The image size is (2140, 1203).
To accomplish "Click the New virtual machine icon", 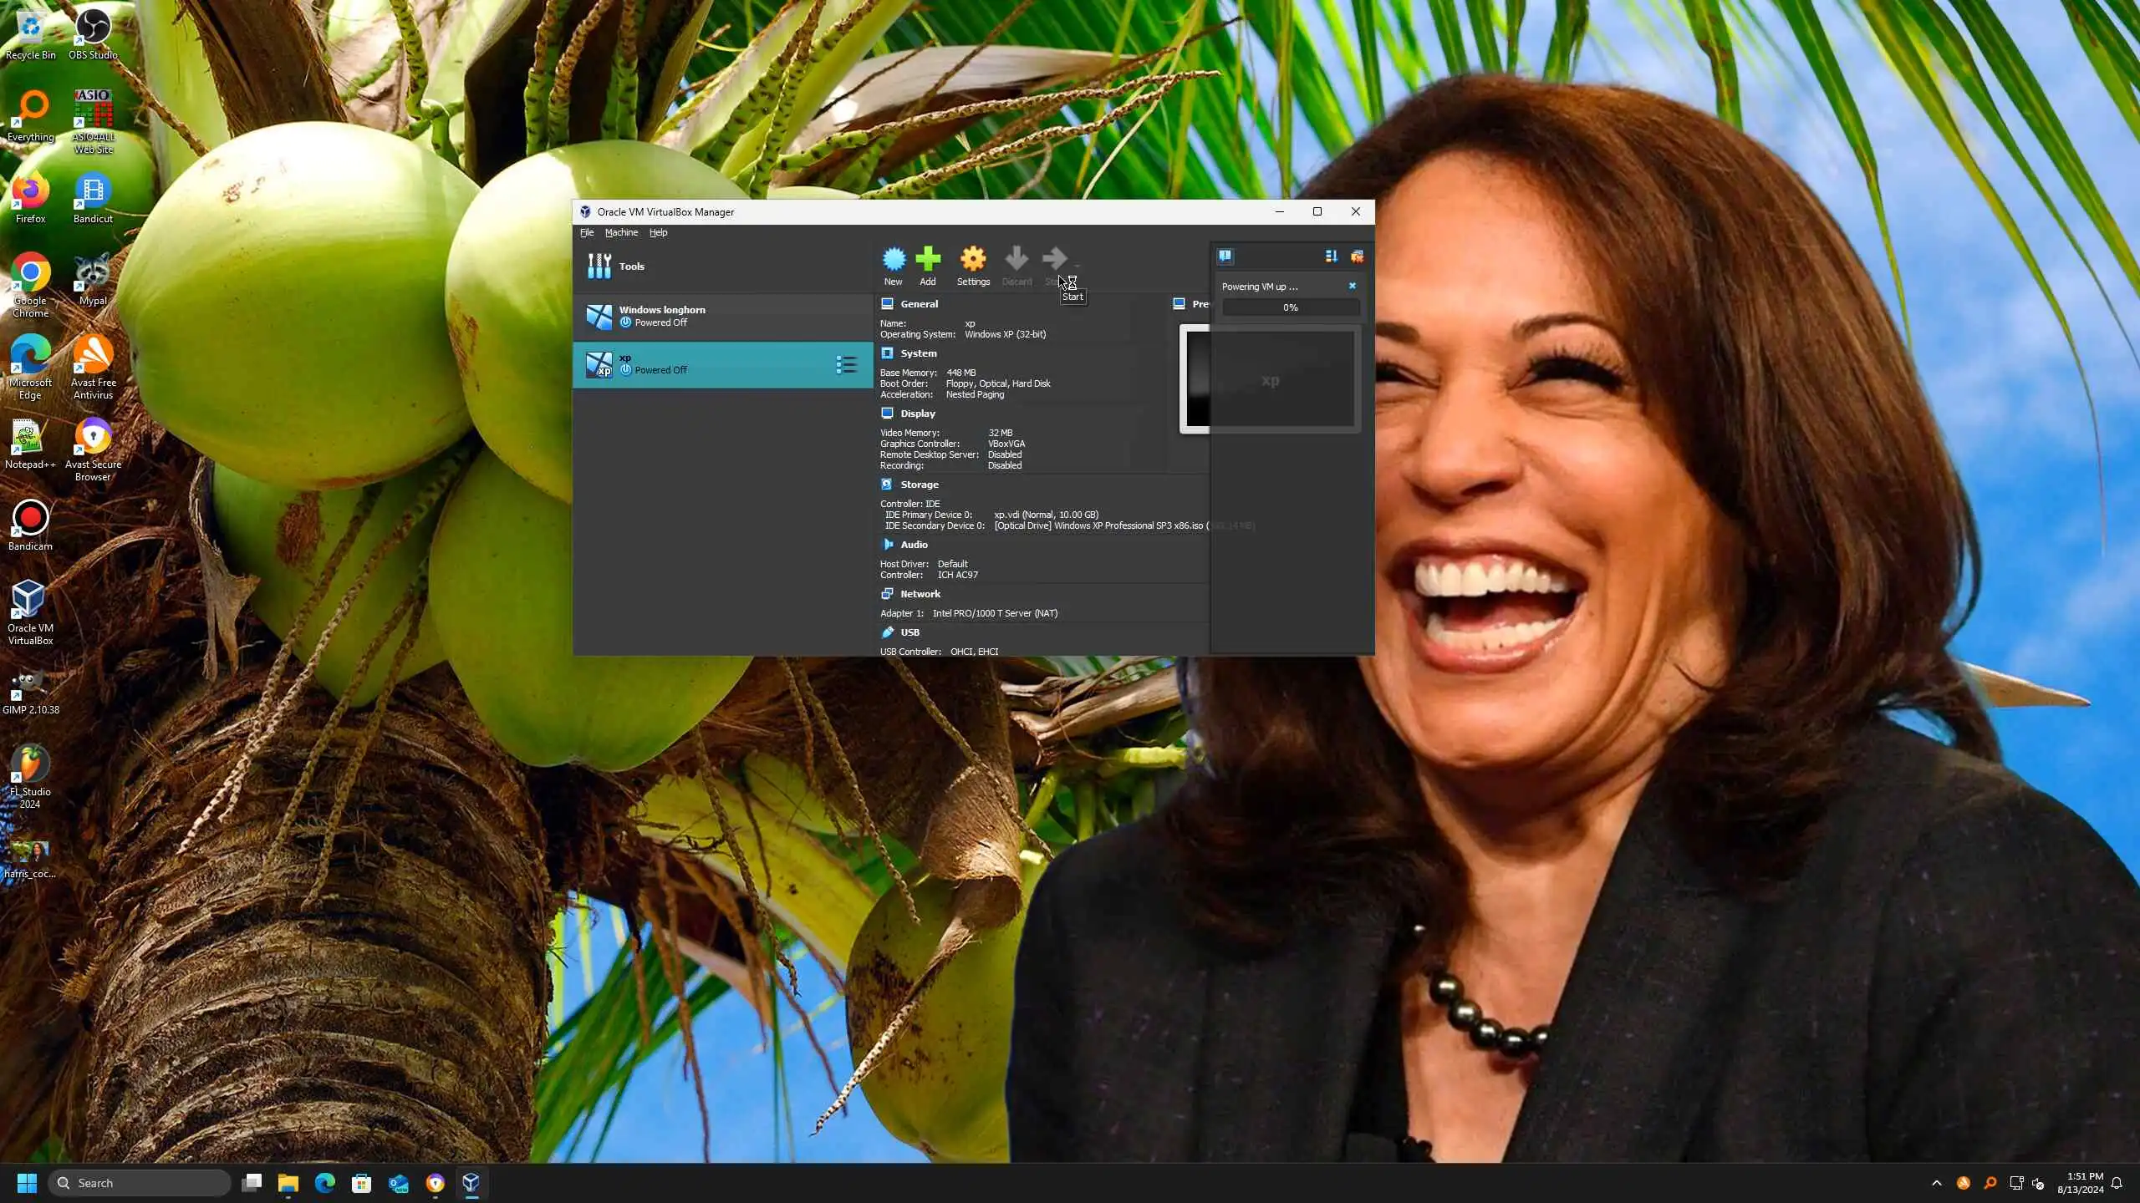I will point(893,259).
